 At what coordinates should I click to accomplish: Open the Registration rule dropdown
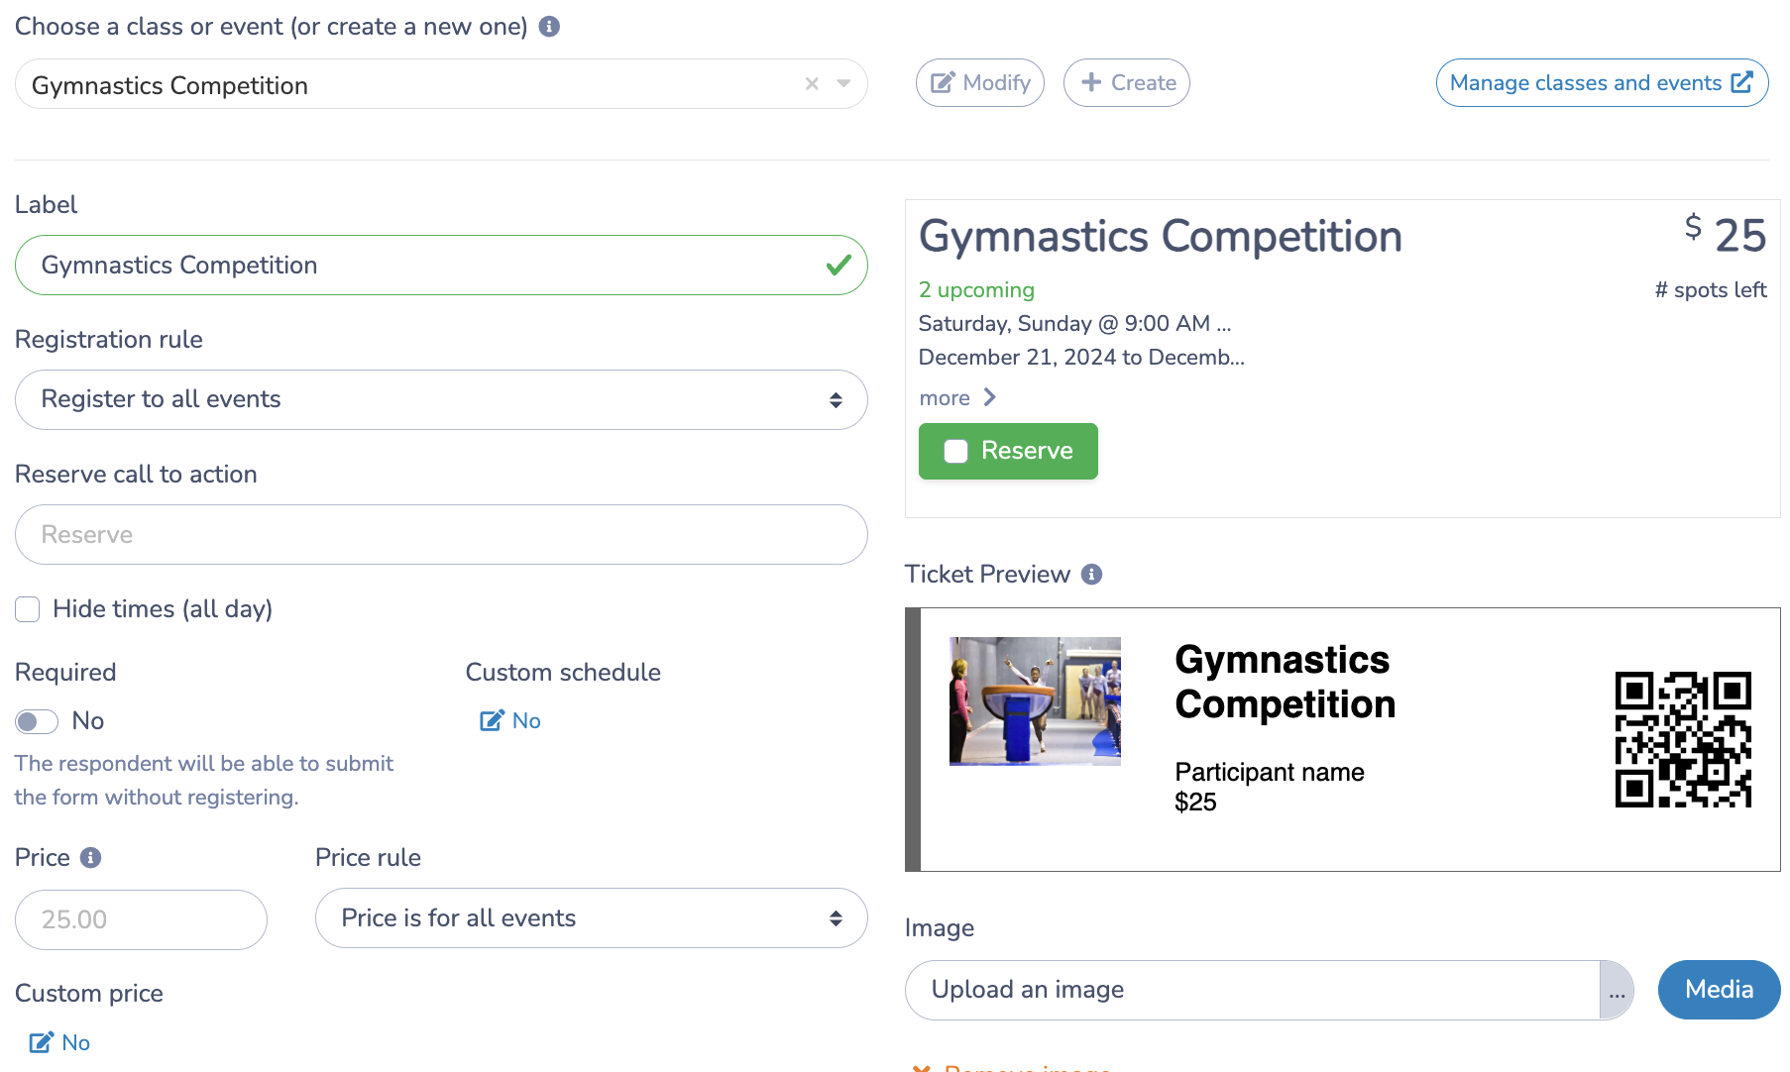(x=441, y=400)
